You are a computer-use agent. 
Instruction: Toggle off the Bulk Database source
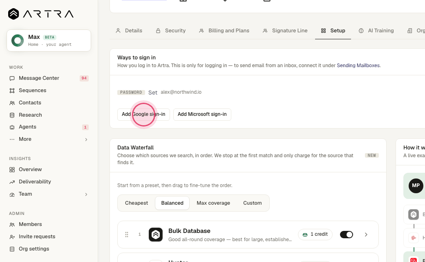(347, 235)
